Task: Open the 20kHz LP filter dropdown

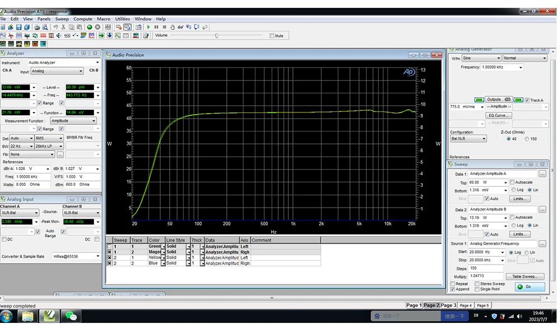Action: [x=49, y=146]
